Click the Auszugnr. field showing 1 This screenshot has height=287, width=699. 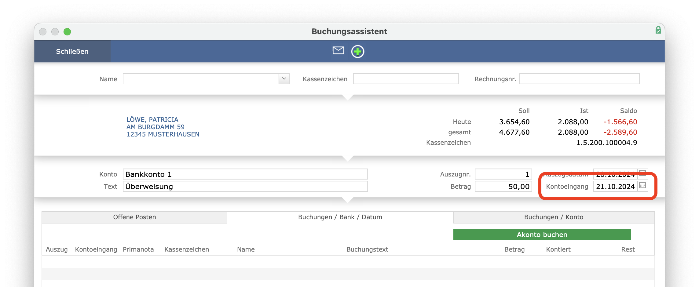click(503, 174)
